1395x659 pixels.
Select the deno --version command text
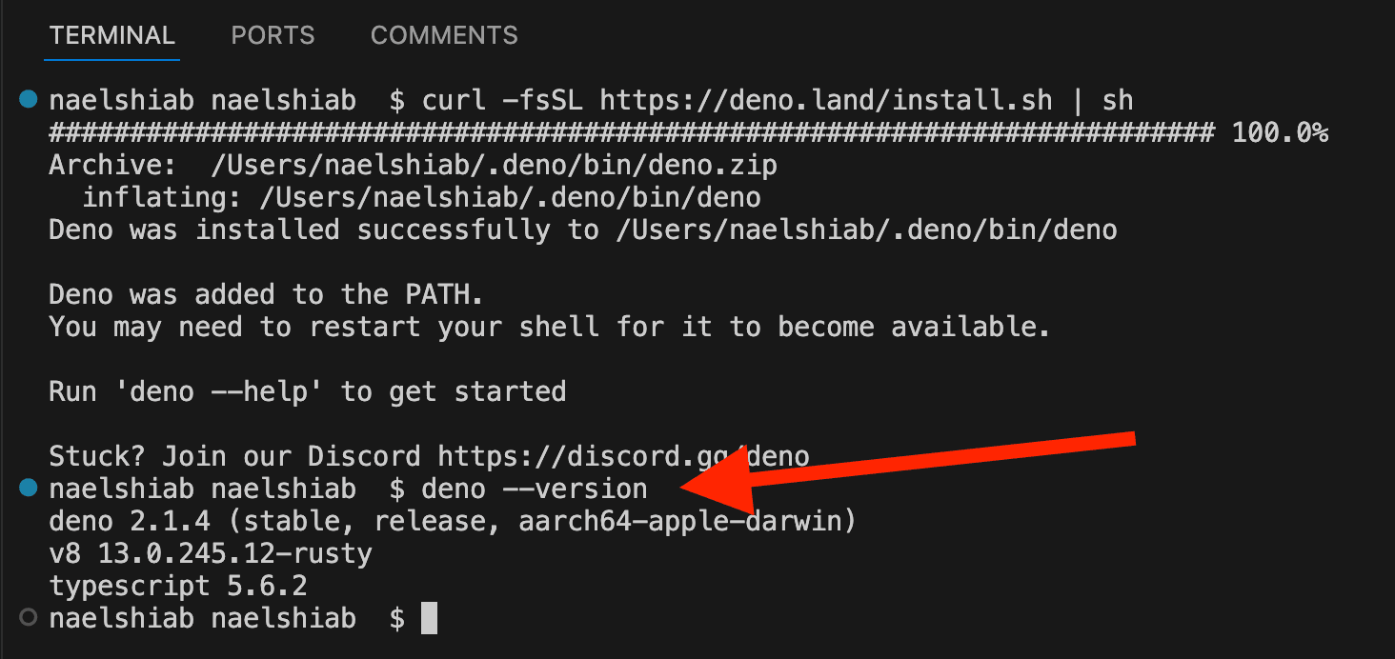pos(533,488)
